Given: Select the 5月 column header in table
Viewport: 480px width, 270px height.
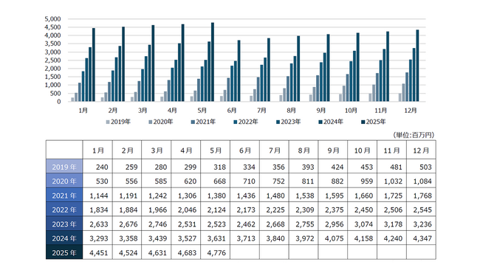Looking at the screenshot, I should click(216, 150).
